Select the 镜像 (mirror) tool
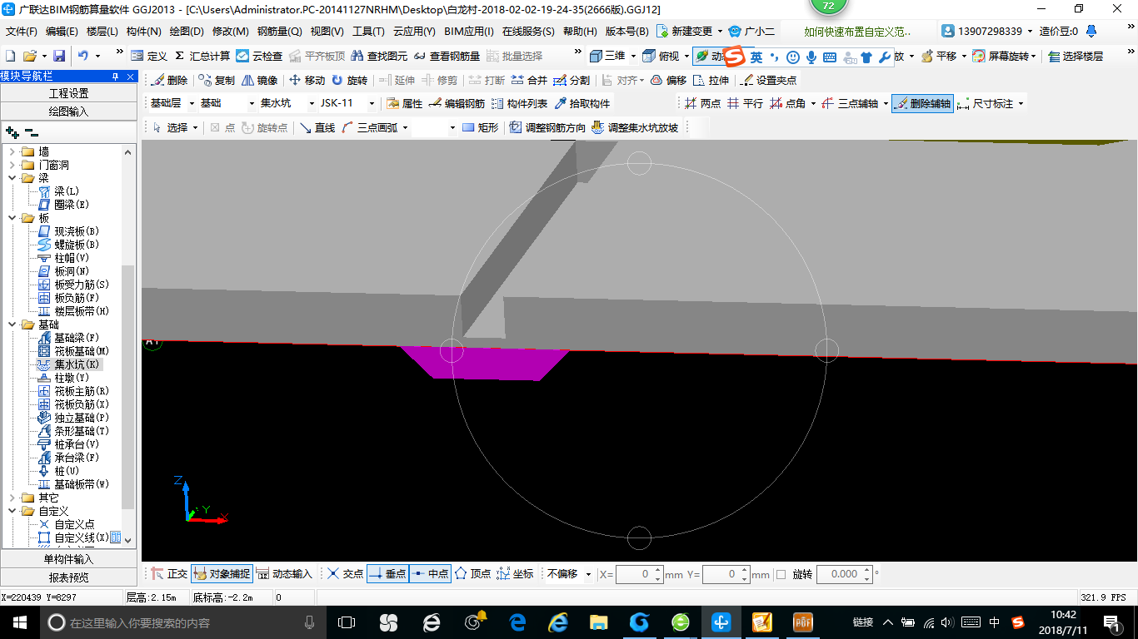 260,81
